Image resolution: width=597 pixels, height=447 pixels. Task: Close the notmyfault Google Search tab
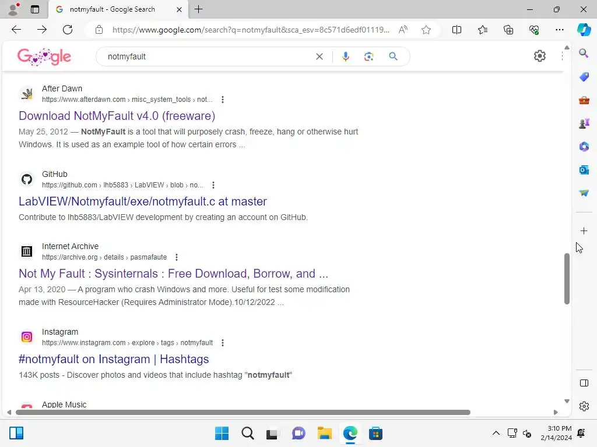click(x=179, y=9)
